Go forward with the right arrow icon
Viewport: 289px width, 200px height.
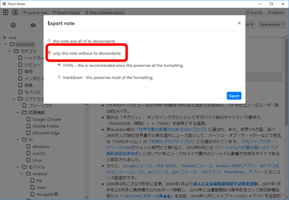tap(15, 12)
